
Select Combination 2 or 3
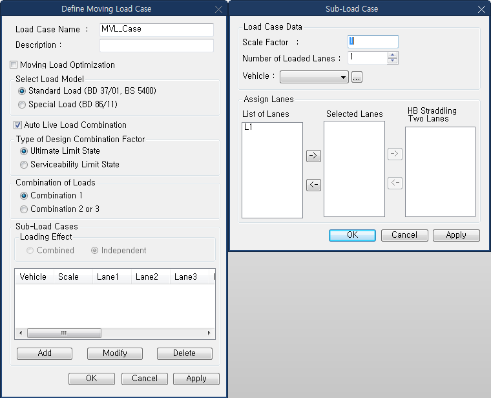[25, 209]
